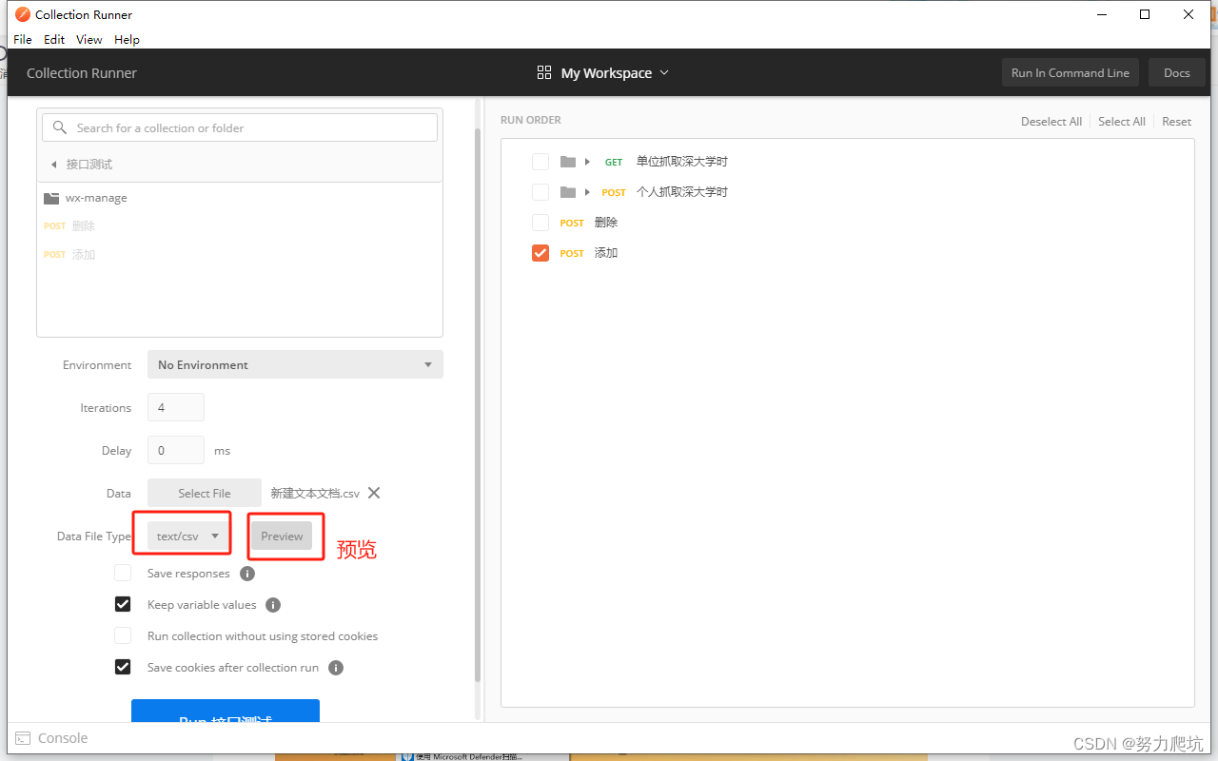Click the workspace grid icon beside My Workspace

pos(543,71)
